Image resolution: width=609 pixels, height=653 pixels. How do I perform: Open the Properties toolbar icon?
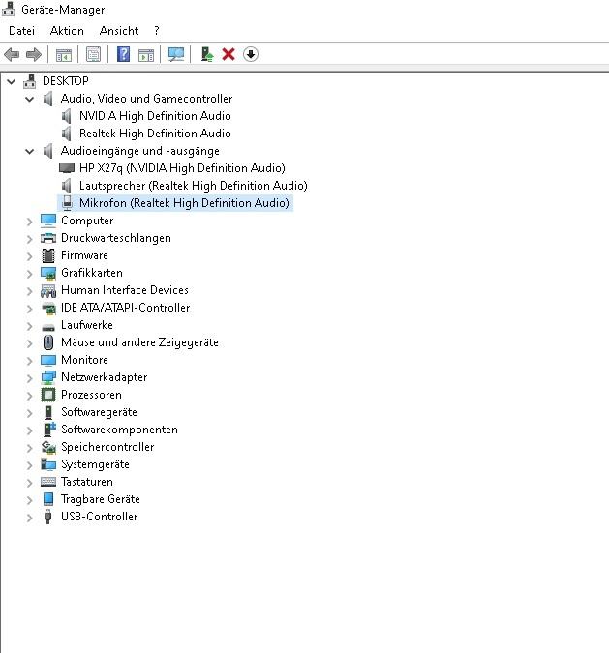93,54
